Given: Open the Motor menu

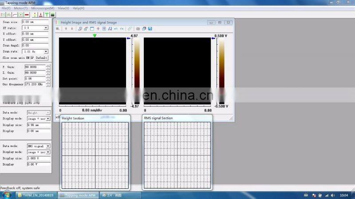Looking at the screenshot, I should (20, 8).
